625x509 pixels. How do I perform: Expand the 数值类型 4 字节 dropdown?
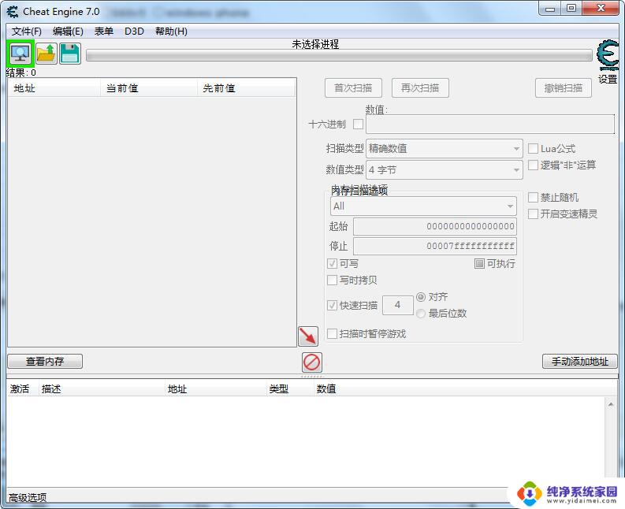coord(444,170)
